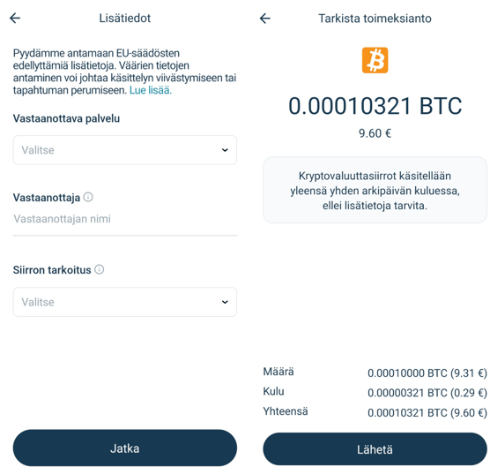Open the Vastaanottava palvelu dropdown
This screenshot has width=490, height=467.
click(125, 150)
